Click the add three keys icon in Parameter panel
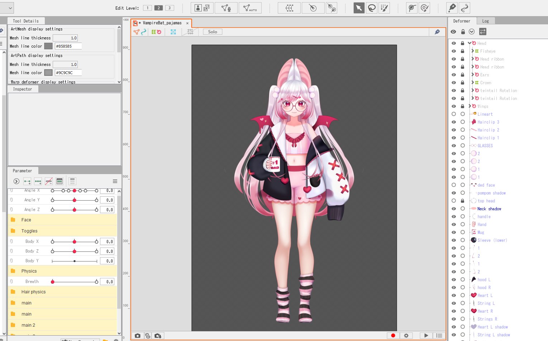 [38, 181]
